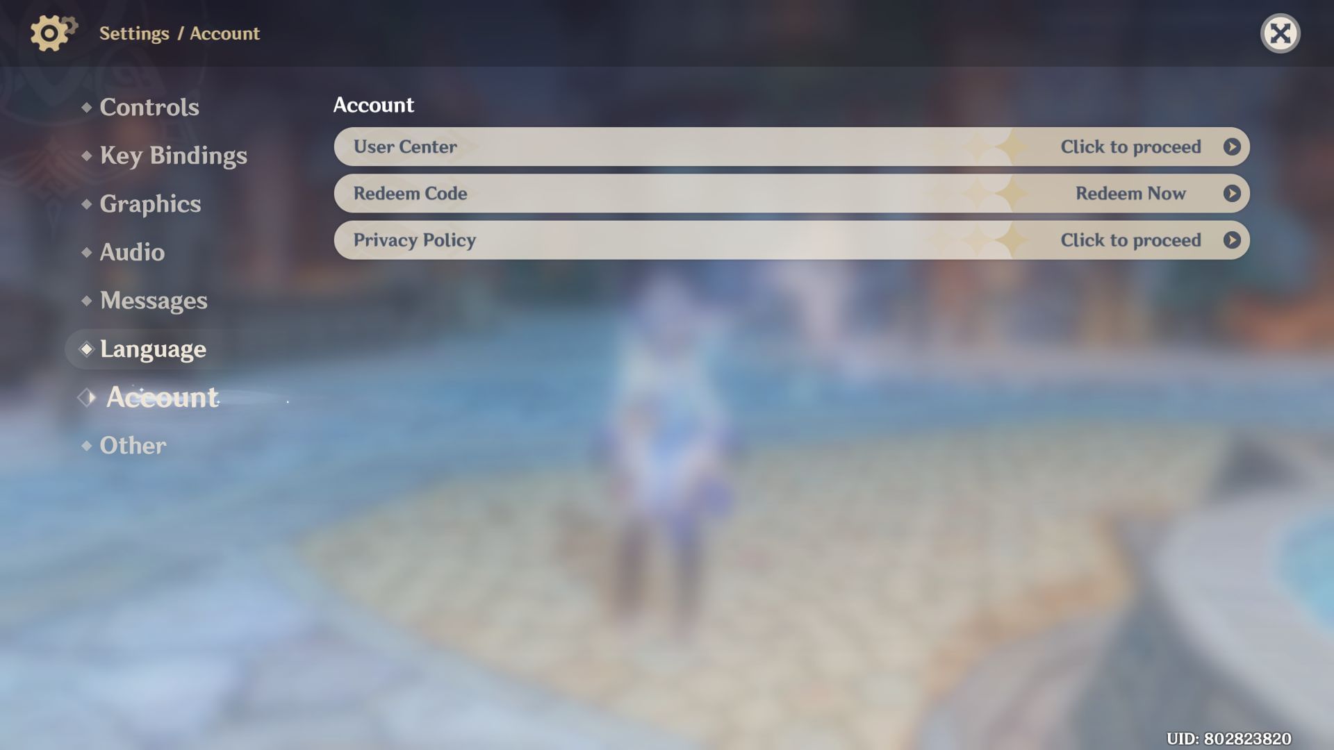Toggle the Audio settings section
The width and height of the screenshot is (1334, 750).
[x=132, y=252]
